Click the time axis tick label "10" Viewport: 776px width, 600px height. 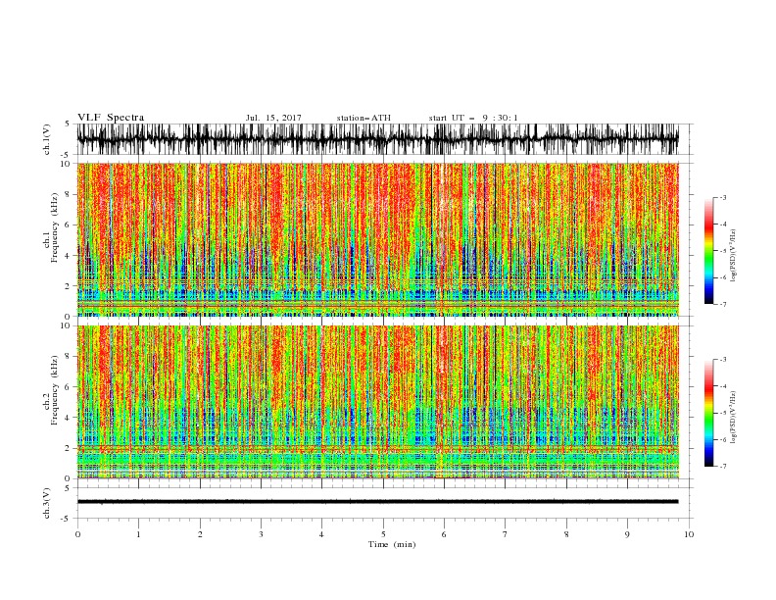(x=689, y=534)
